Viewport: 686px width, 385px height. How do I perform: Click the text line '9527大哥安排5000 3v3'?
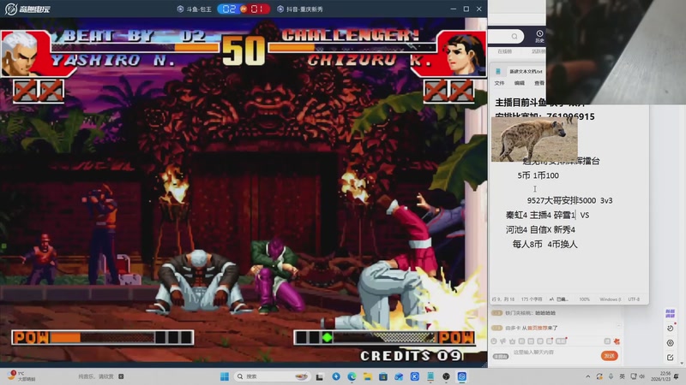click(569, 200)
